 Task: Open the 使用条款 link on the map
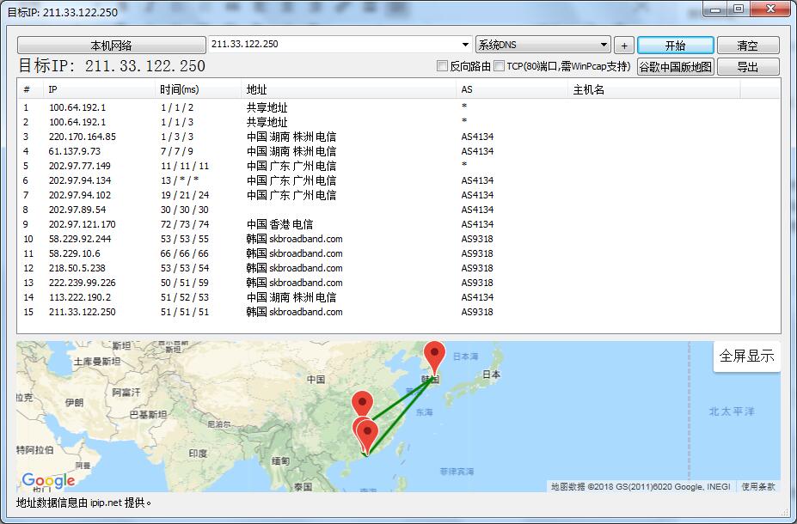point(757,486)
